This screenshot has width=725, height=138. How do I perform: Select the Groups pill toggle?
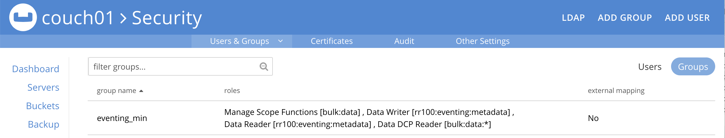(x=693, y=67)
